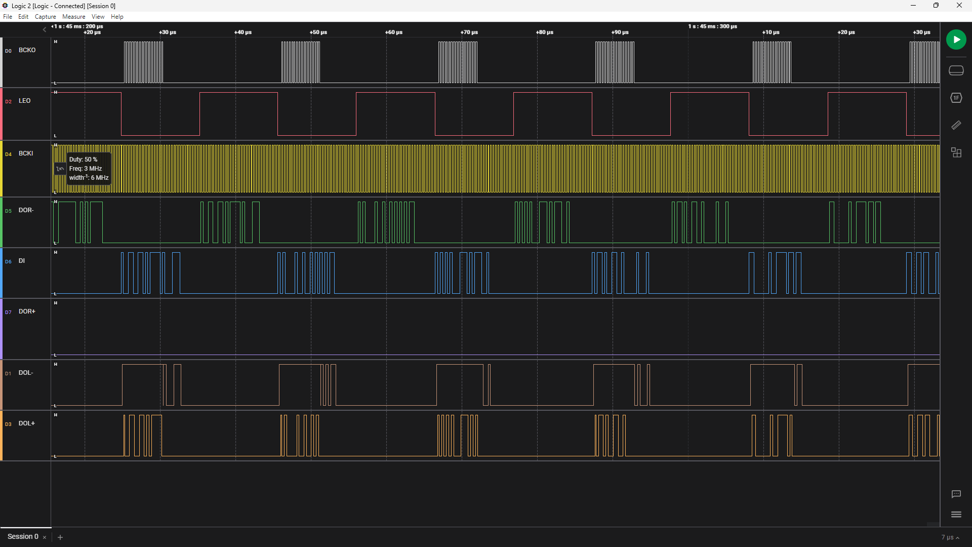Click the 1 s : 45 ms : 300 µs time label
The width and height of the screenshot is (972, 547).
tap(712, 26)
